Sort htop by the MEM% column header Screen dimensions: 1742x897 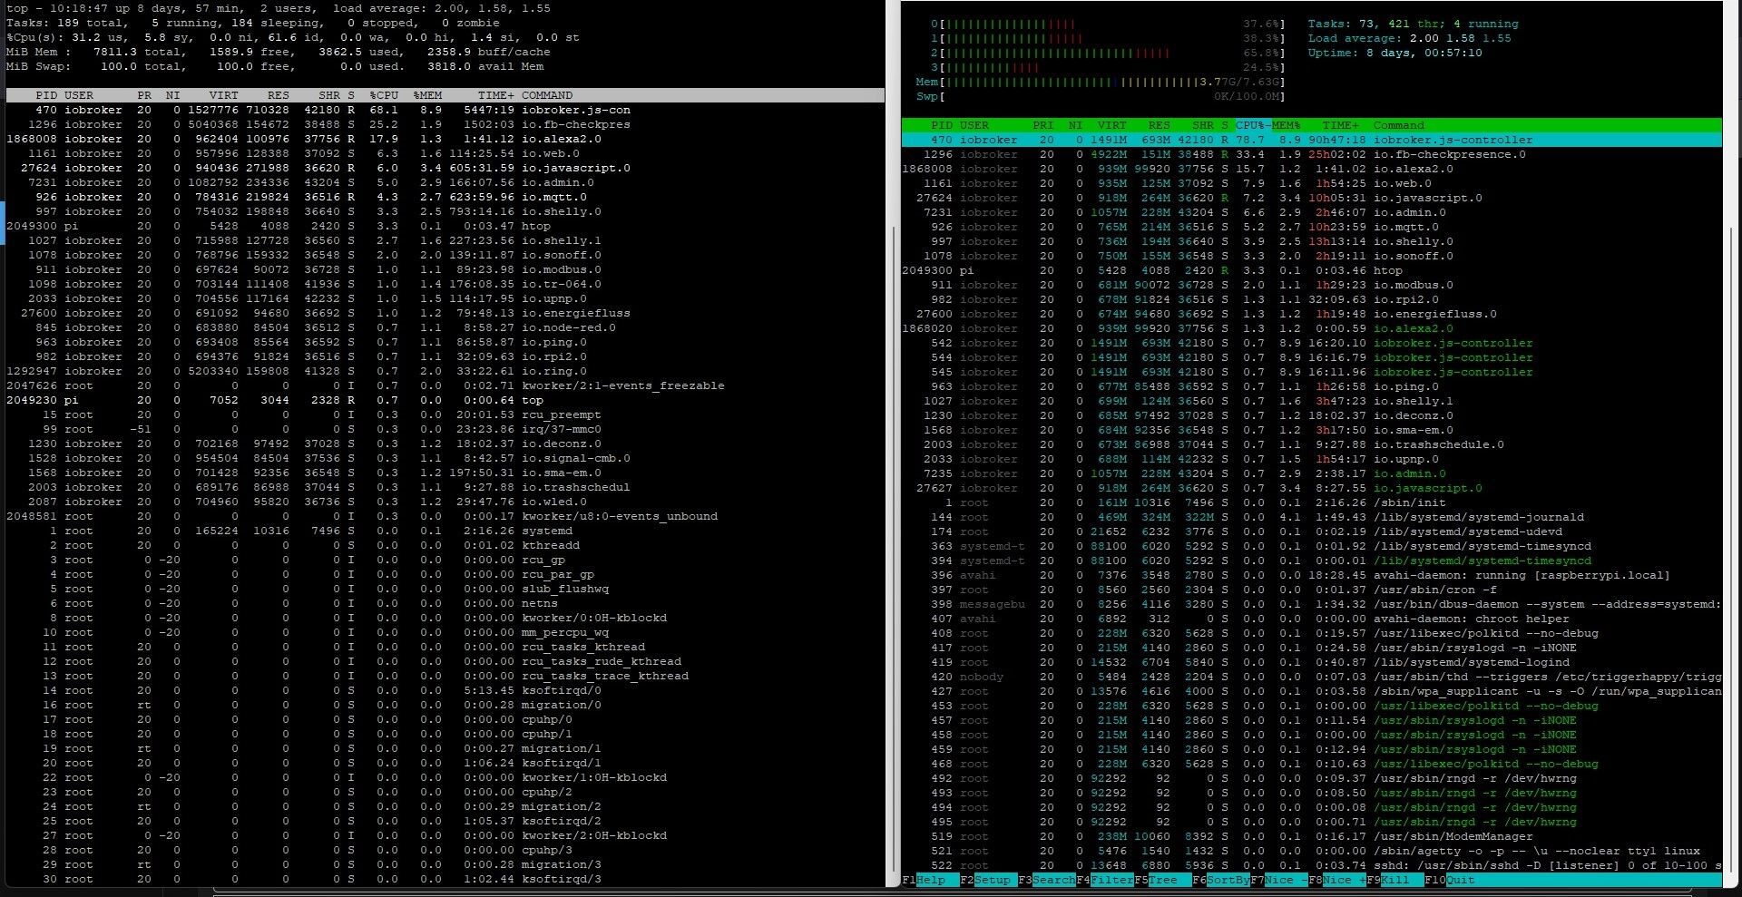pos(1286,125)
